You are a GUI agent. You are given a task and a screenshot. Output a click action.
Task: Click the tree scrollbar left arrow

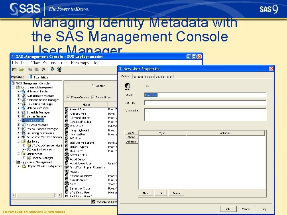[x=14, y=195]
